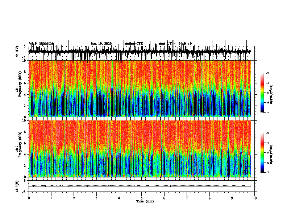This screenshot has height=222, width=287.
Task: Click the ch.1 frequency axis tick 2
Action: tap(25, 106)
